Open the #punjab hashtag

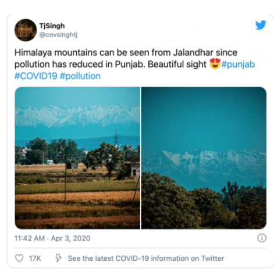tap(238, 64)
